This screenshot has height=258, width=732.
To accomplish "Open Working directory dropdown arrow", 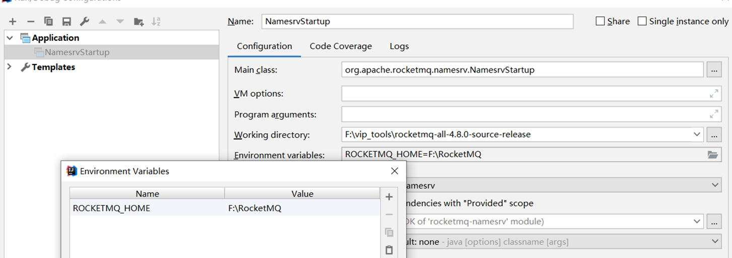I will [x=697, y=135].
